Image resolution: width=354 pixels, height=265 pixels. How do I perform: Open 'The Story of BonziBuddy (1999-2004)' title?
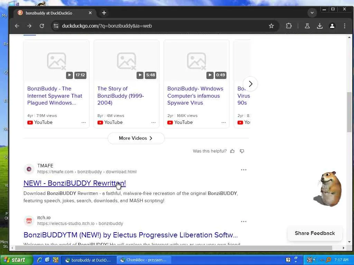pyautogui.click(x=121, y=96)
